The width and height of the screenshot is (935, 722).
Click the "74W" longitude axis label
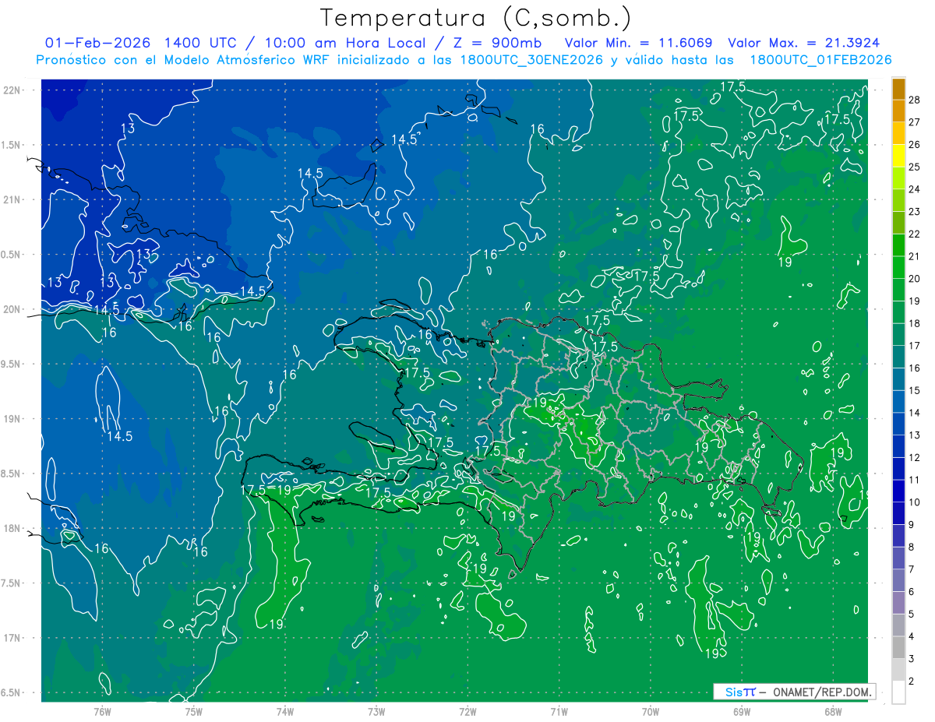point(284,711)
